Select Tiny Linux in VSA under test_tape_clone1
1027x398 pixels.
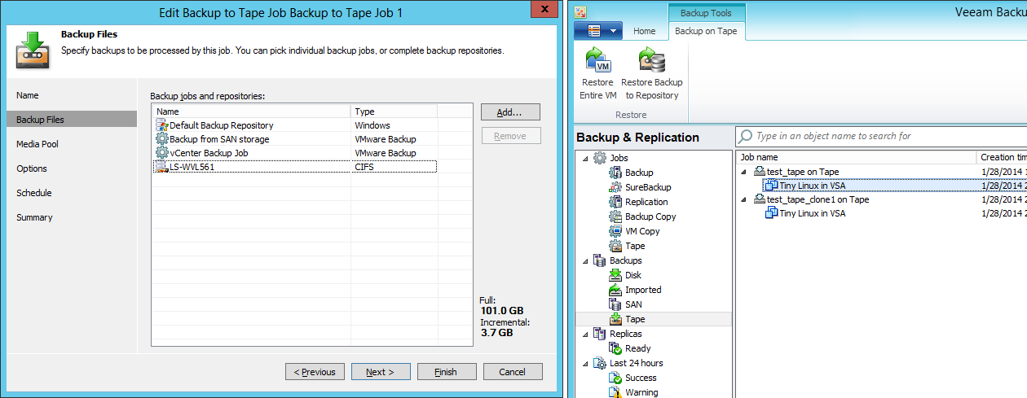click(x=813, y=213)
